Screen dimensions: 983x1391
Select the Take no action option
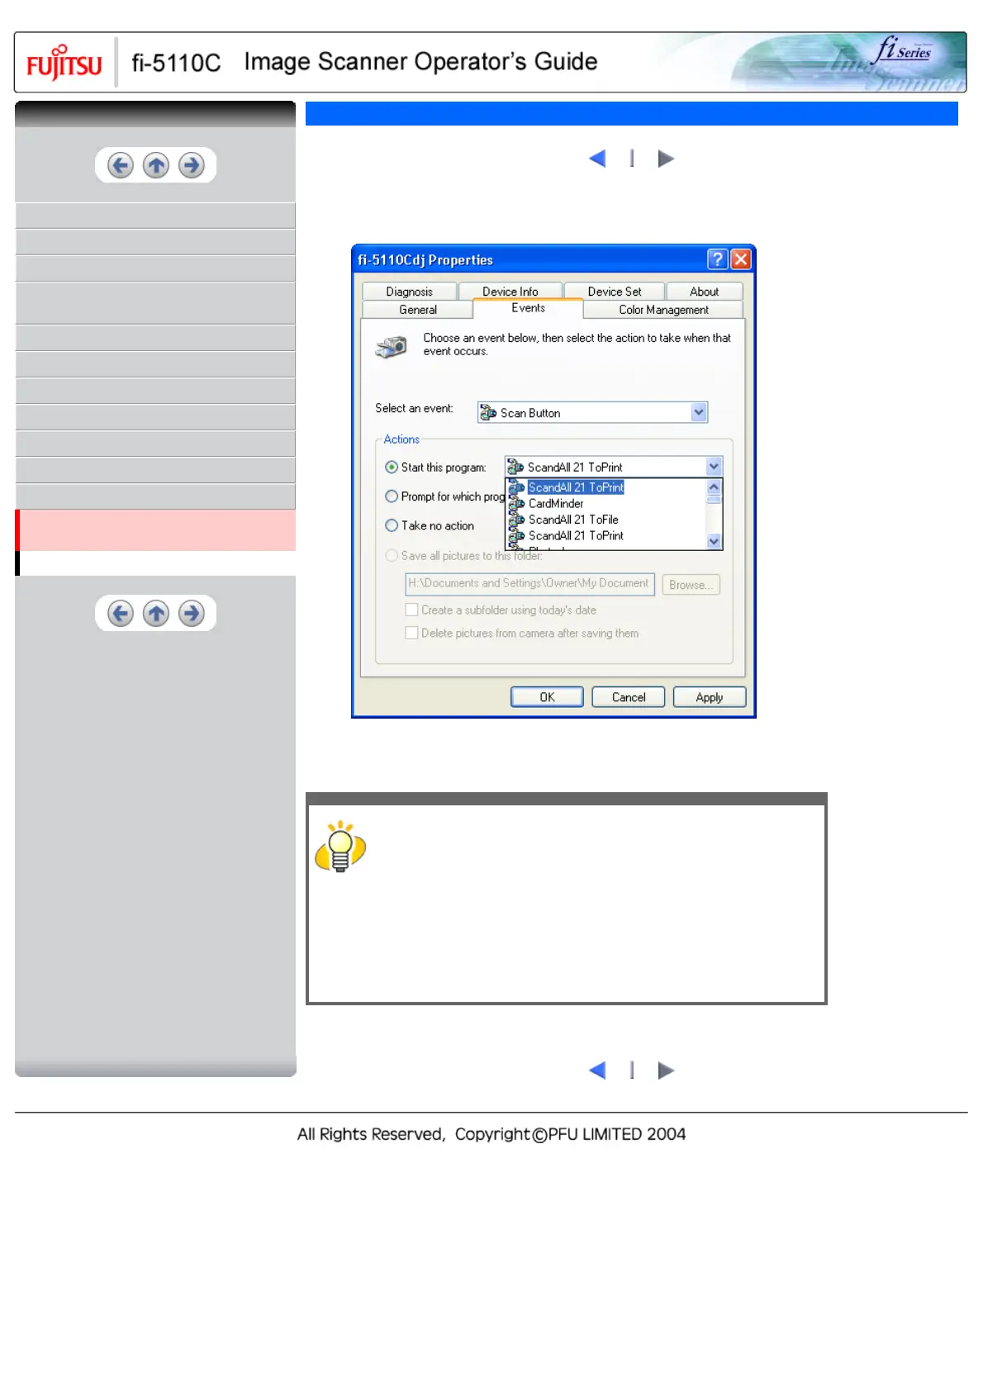pos(392,525)
